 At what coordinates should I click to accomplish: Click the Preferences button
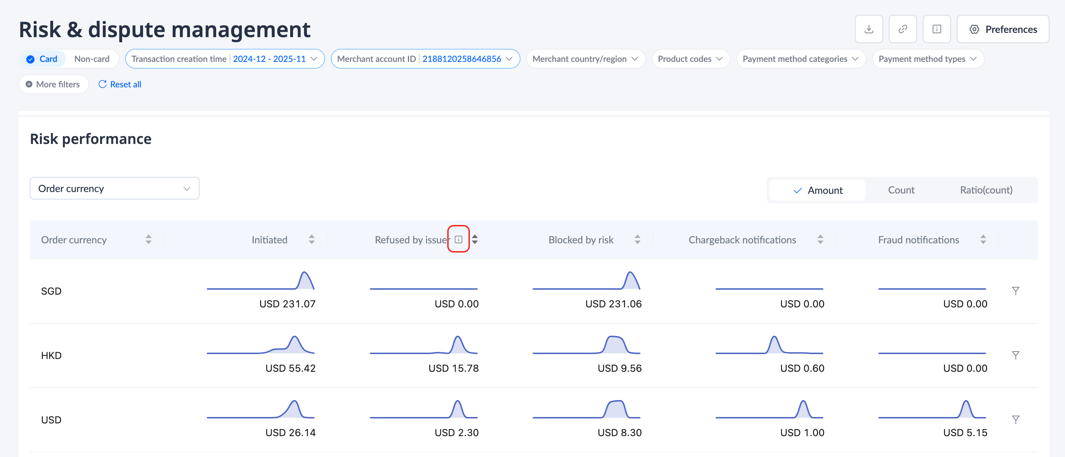[x=1003, y=29]
